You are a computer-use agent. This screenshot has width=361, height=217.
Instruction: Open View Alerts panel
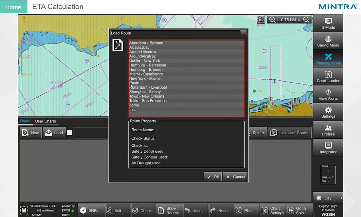tap(328, 95)
